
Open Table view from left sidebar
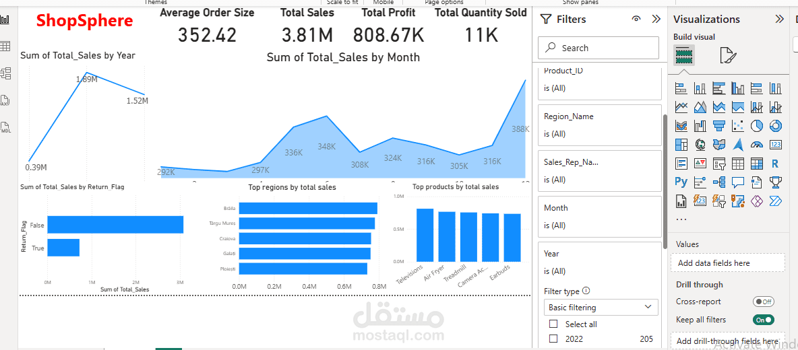click(x=5, y=46)
